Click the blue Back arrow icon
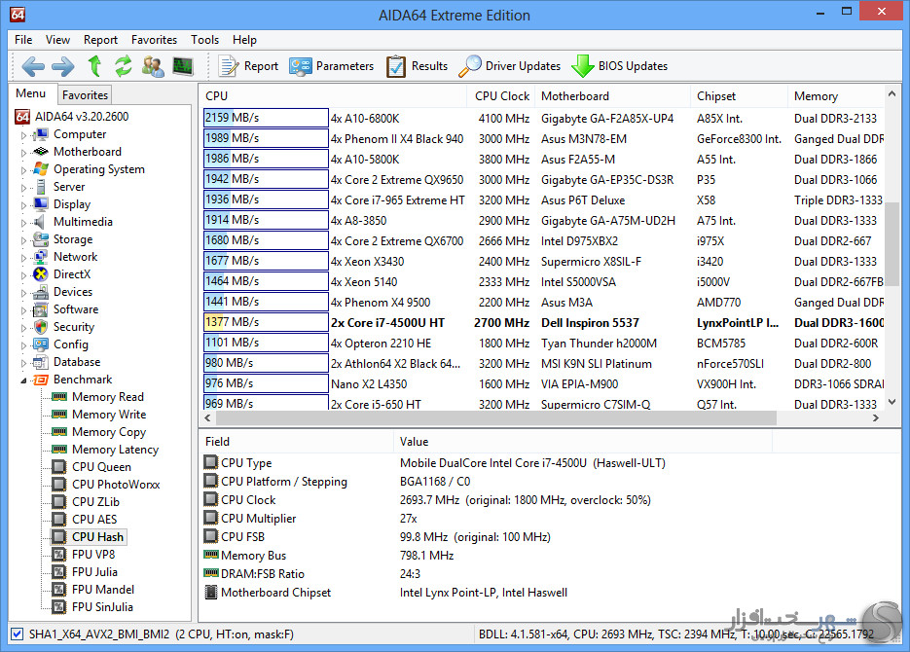Image resolution: width=910 pixels, height=652 pixels. coord(33,66)
